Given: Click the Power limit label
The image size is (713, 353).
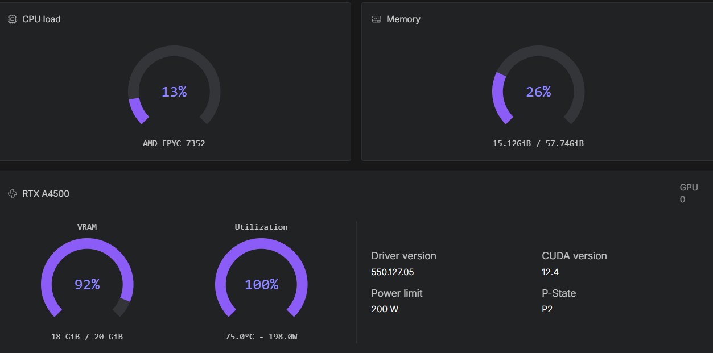Looking at the screenshot, I should click(x=397, y=293).
